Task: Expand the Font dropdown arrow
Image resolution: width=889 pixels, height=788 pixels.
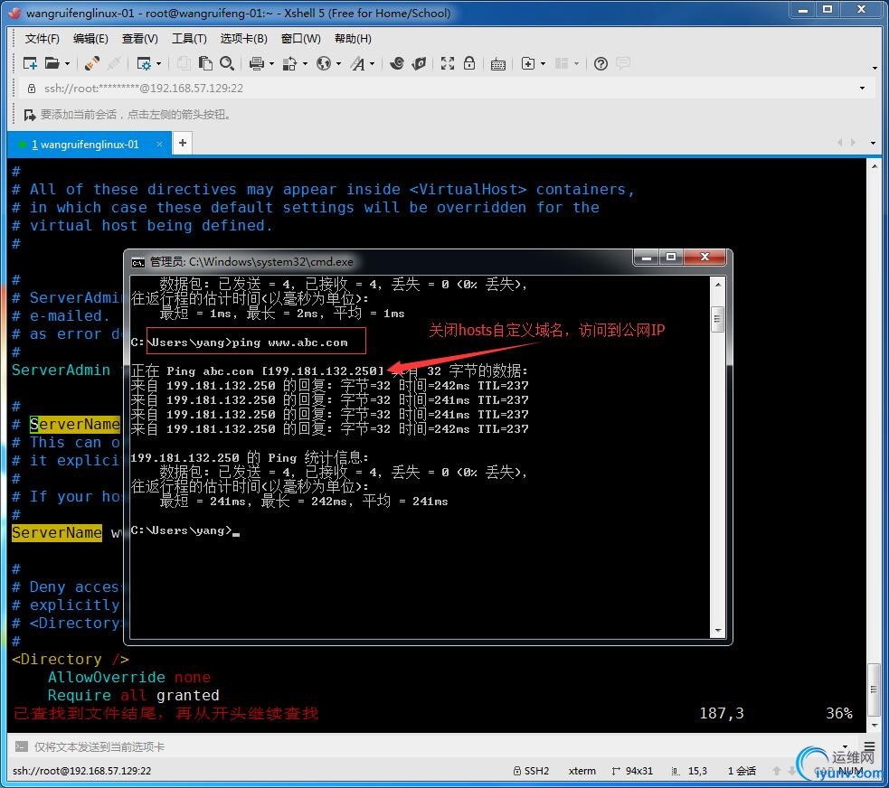Action: click(372, 63)
